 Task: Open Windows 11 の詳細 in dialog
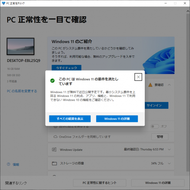pyautogui.click(x=117, y=119)
